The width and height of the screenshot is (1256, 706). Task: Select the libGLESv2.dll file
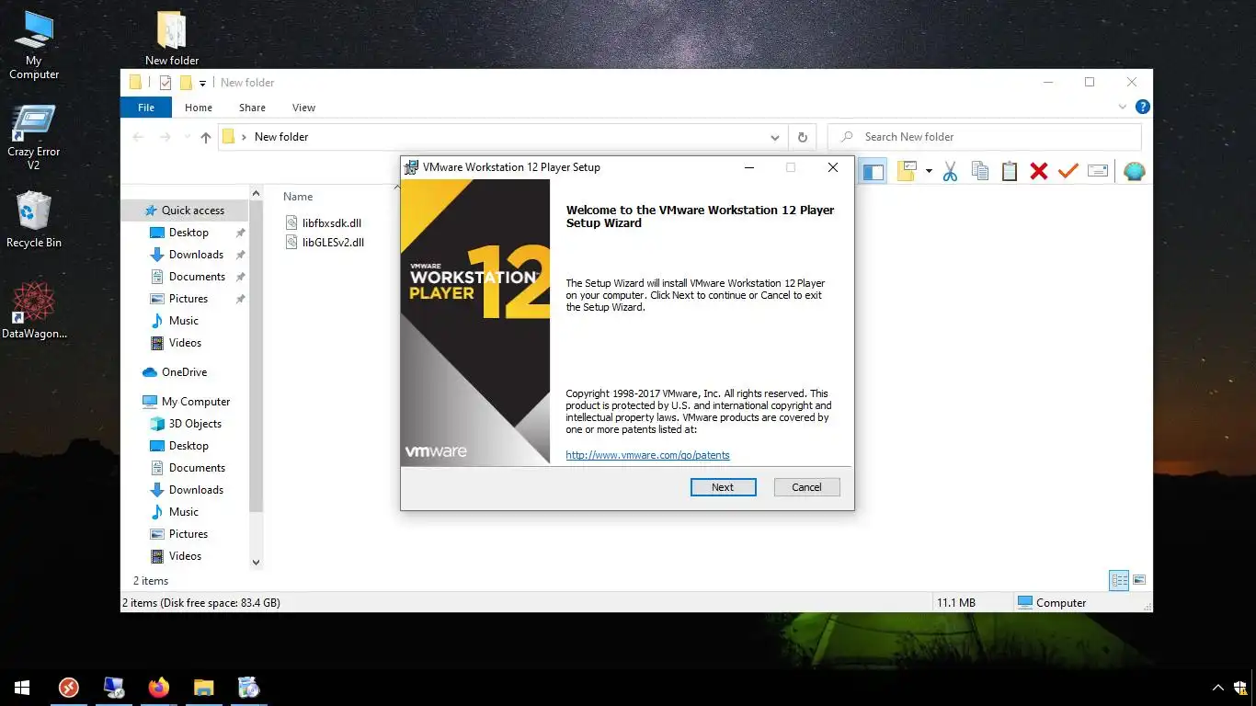coord(325,243)
